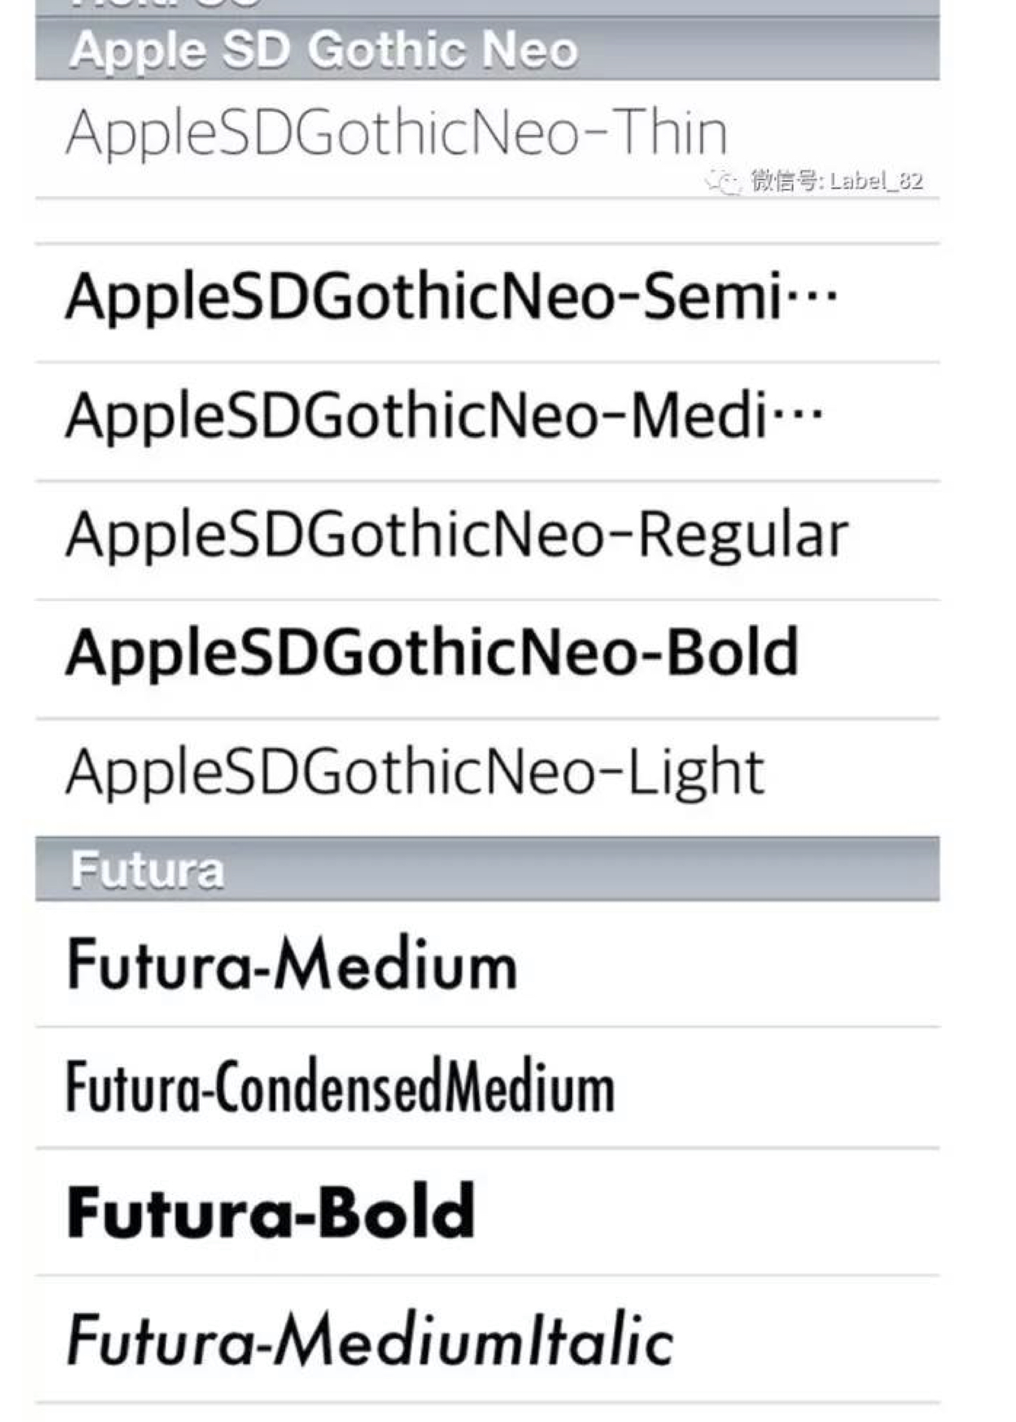Choose the Futura-CondensedMedium font
This screenshot has height=1422, width=1016.
click(341, 1087)
